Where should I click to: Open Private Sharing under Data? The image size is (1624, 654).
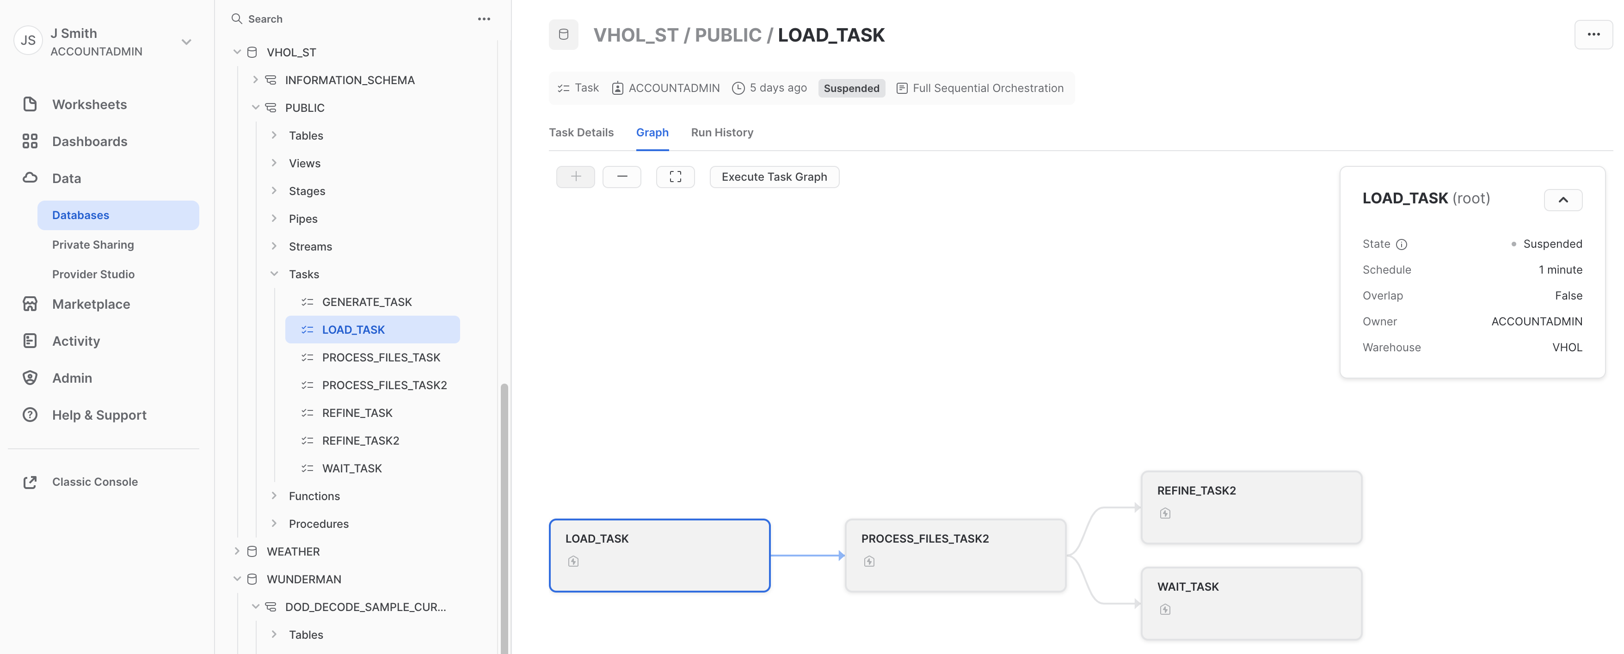[92, 245]
